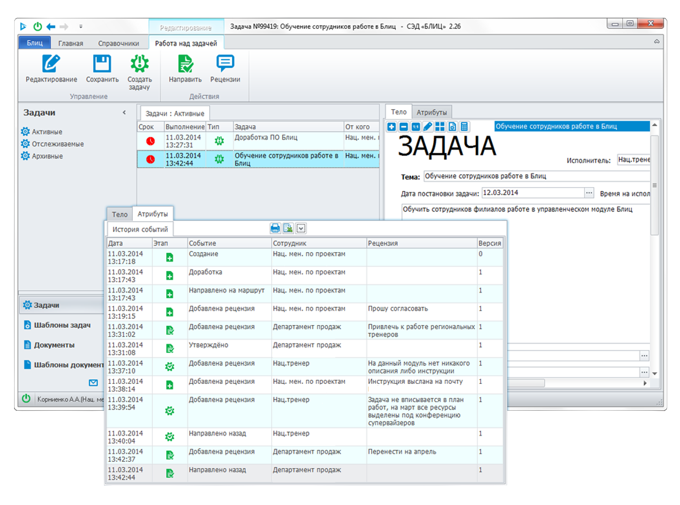The width and height of the screenshot is (680, 505).
Task: Open the Атрибуты tab in the right panel
Action: 432,112
